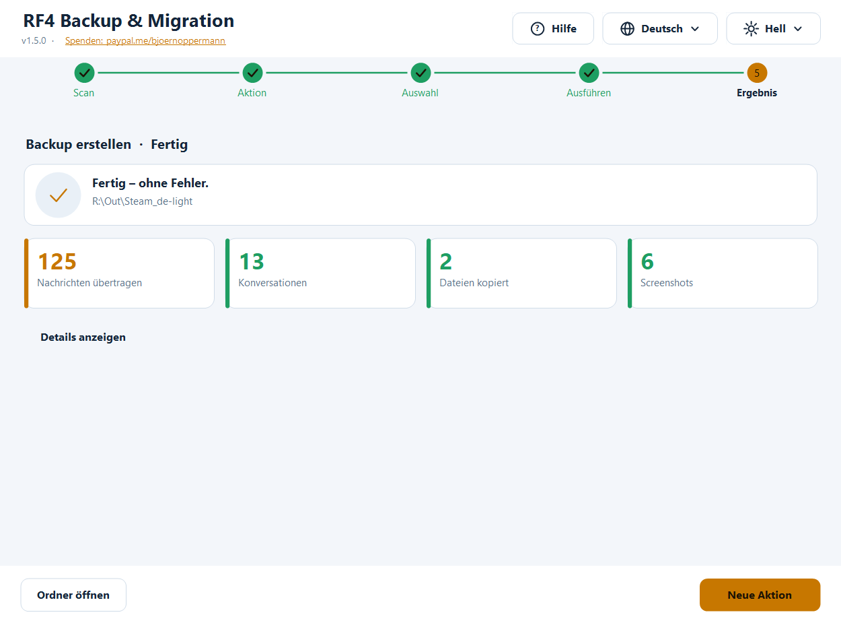841x623 pixels.
Task: Click the Auswahl step checkmark icon
Action: (420, 73)
